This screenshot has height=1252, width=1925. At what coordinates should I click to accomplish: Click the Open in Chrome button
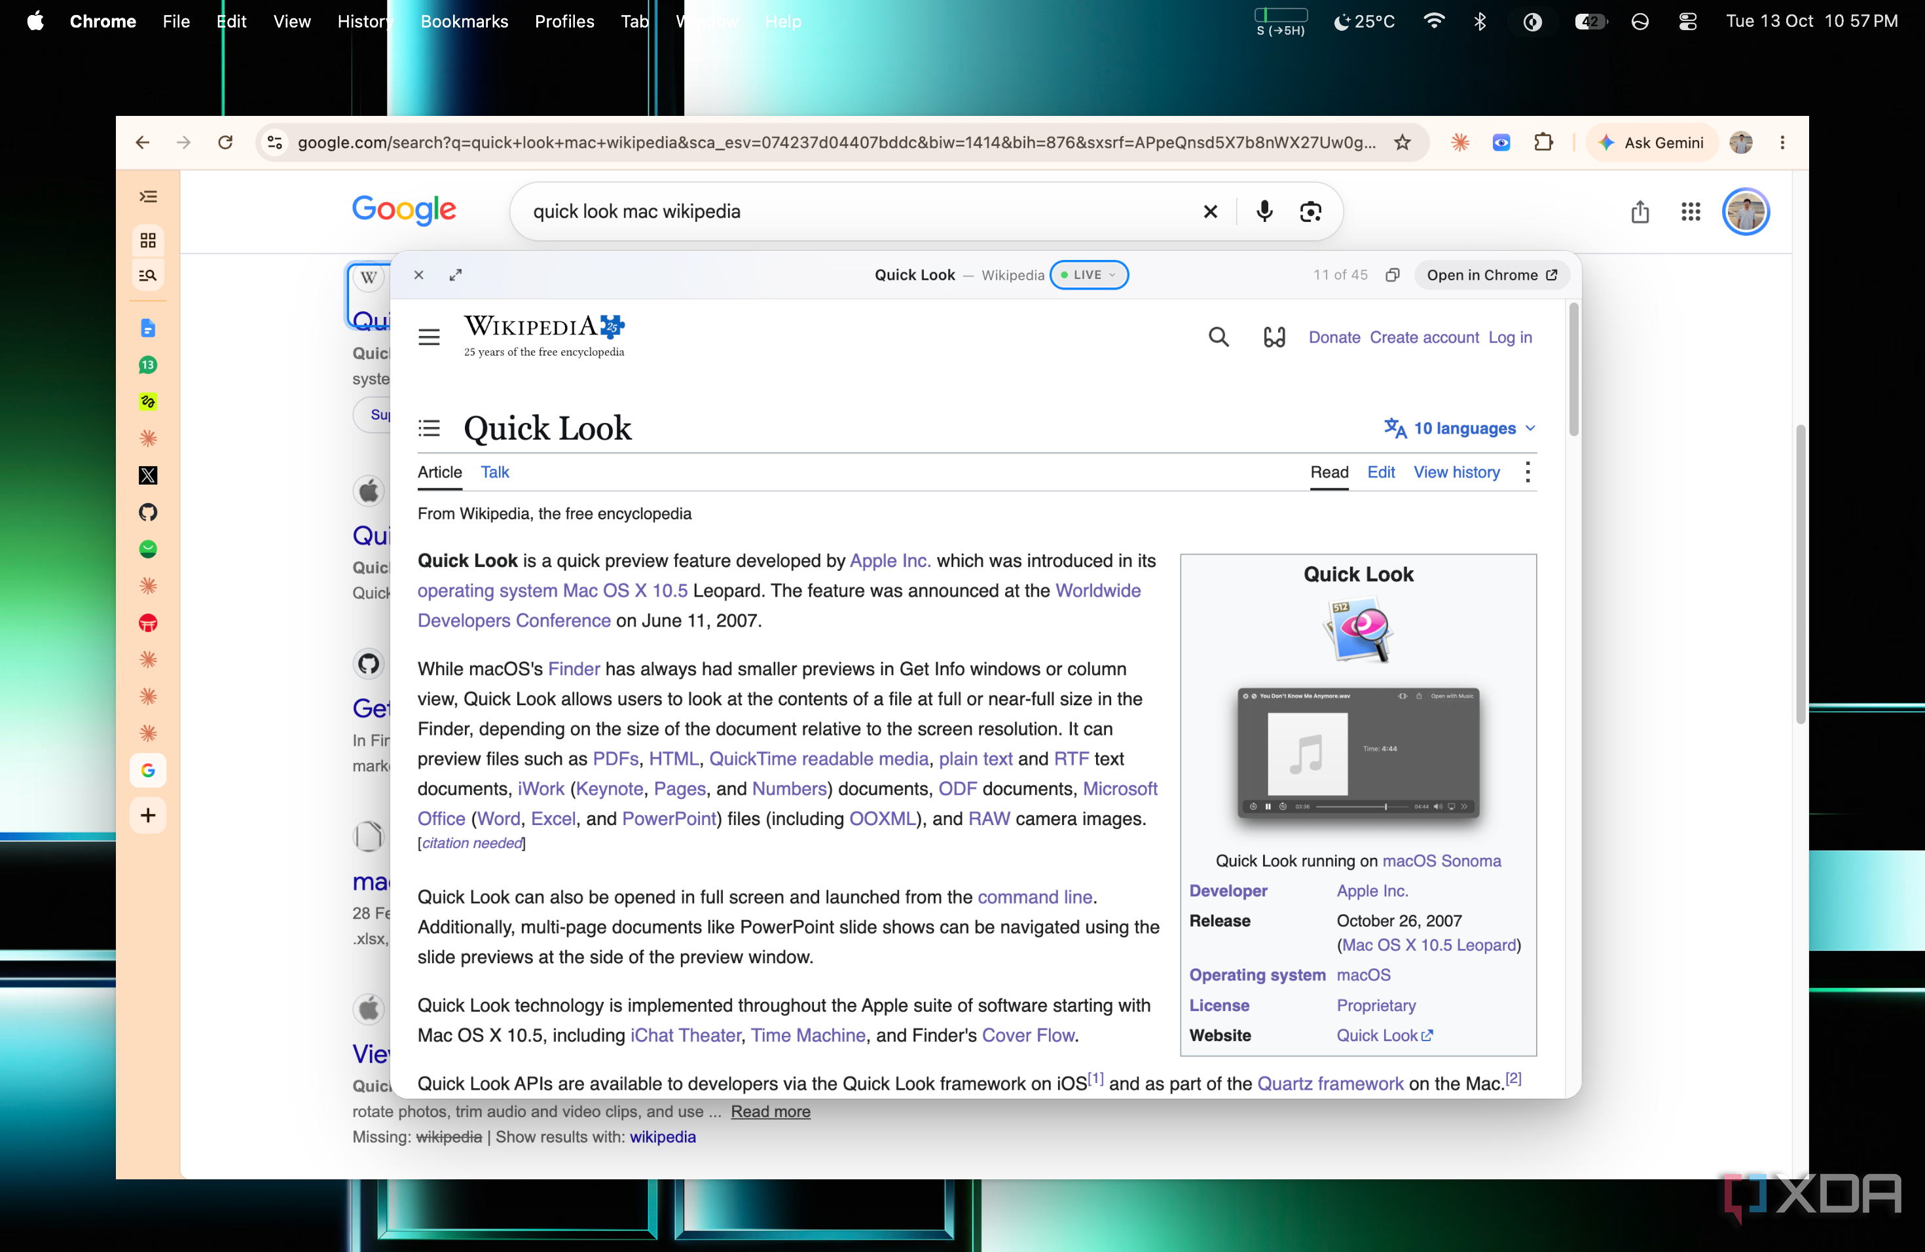[1492, 275]
